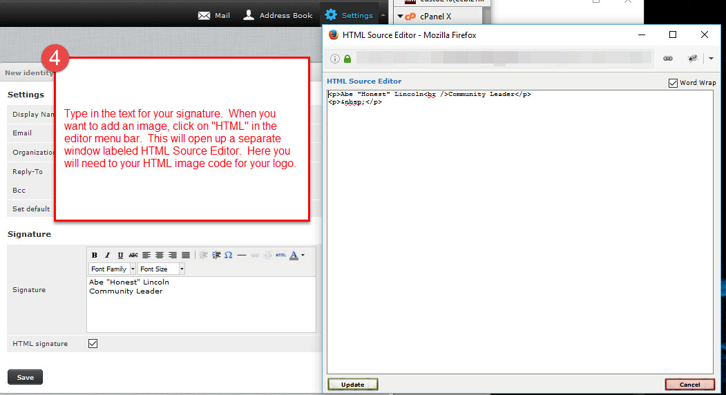
Task: Expand the cPanel X bookmark folder
Action: tap(400, 16)
